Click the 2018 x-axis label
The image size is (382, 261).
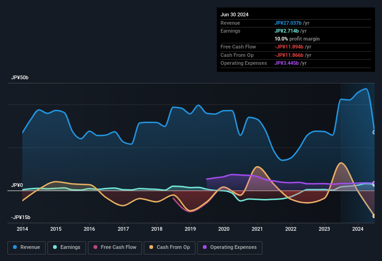pos(157,229)
